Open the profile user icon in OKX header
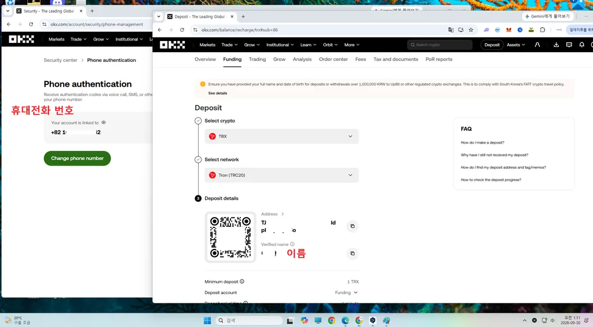Viewport: 593px width, 327px height. tap(537, 45)
